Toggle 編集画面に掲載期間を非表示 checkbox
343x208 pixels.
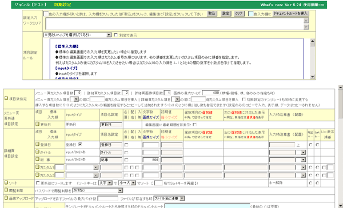pyautogui.click(x=195, y=125)
